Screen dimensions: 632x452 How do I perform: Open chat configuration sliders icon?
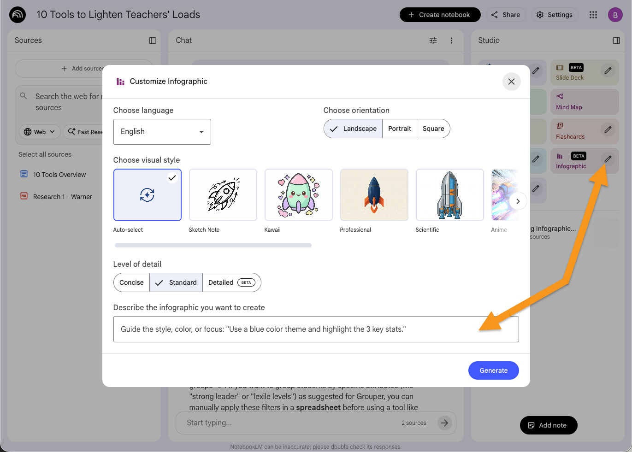coord(433,41)
